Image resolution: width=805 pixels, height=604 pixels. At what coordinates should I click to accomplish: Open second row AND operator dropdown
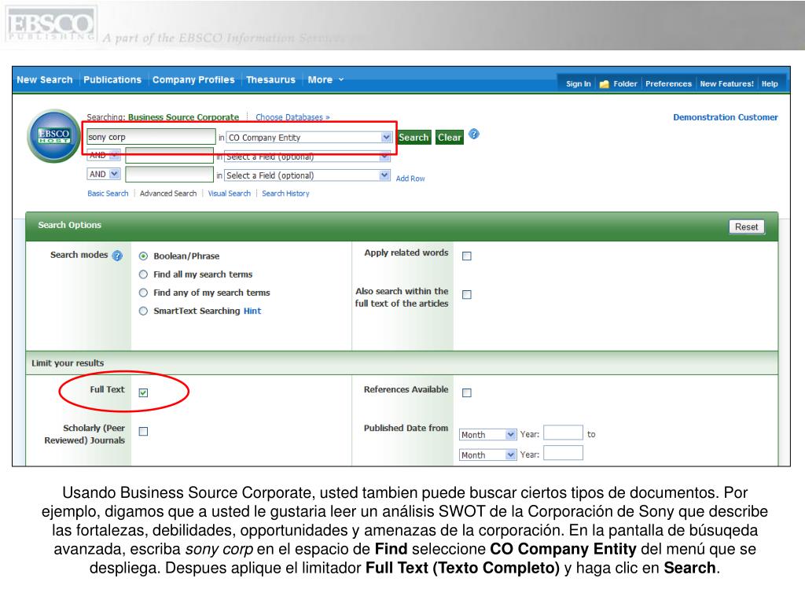[104, 155]
